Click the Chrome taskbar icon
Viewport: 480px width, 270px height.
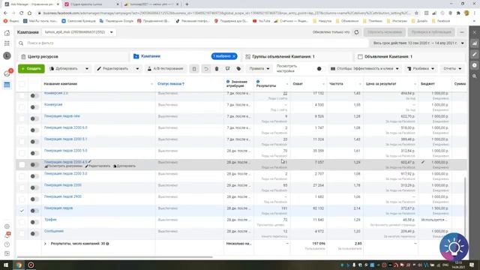pos(18,265)
